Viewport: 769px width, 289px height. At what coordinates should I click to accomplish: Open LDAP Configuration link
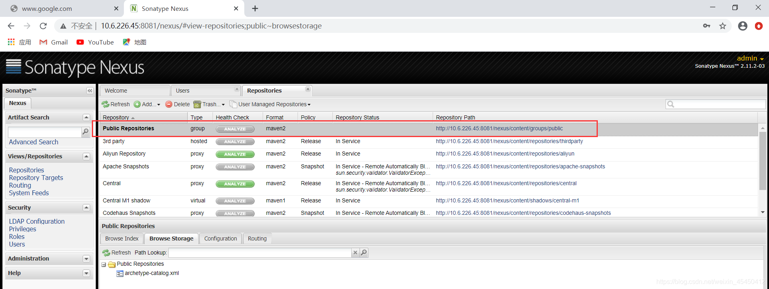37,221
